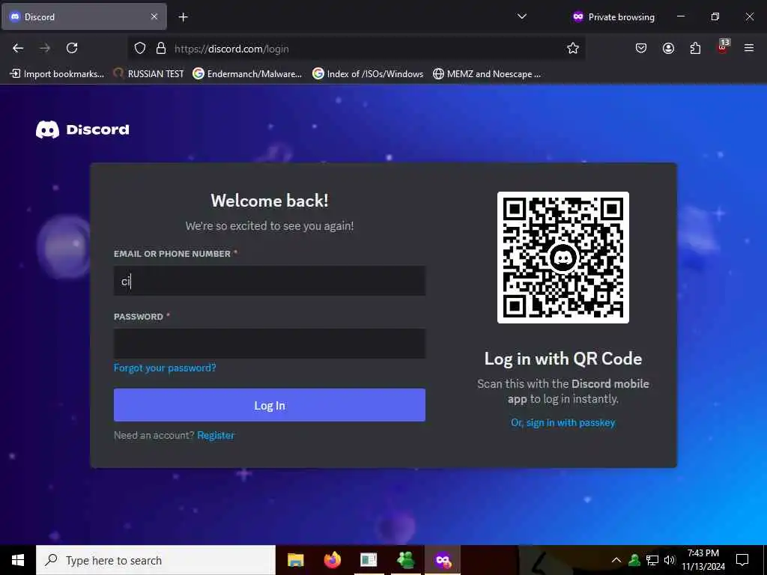Open the taskbar app with newspaper icon

coord(369,560)
